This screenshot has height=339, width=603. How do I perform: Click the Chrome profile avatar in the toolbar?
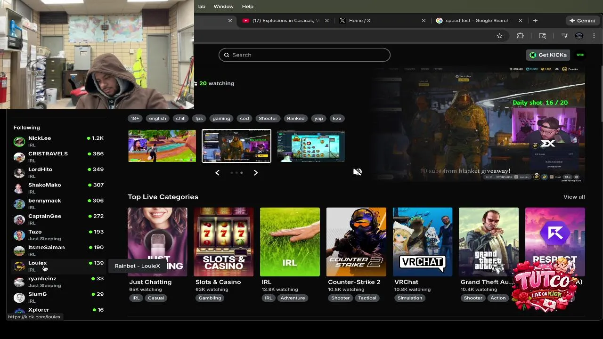[x=579, y=36]
